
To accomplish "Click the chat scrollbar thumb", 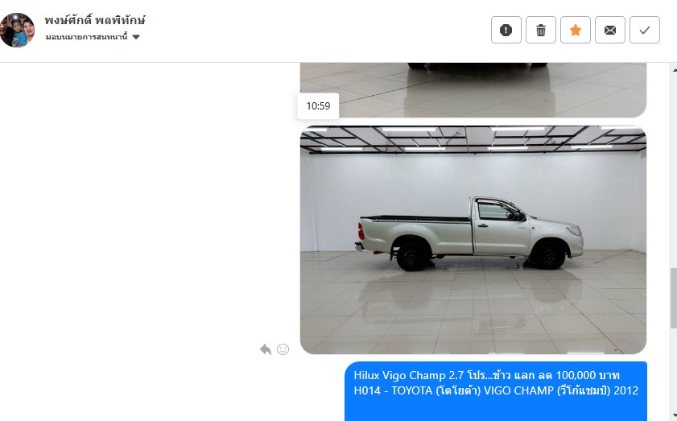I will pyautogui.click(x=674, y=298).
